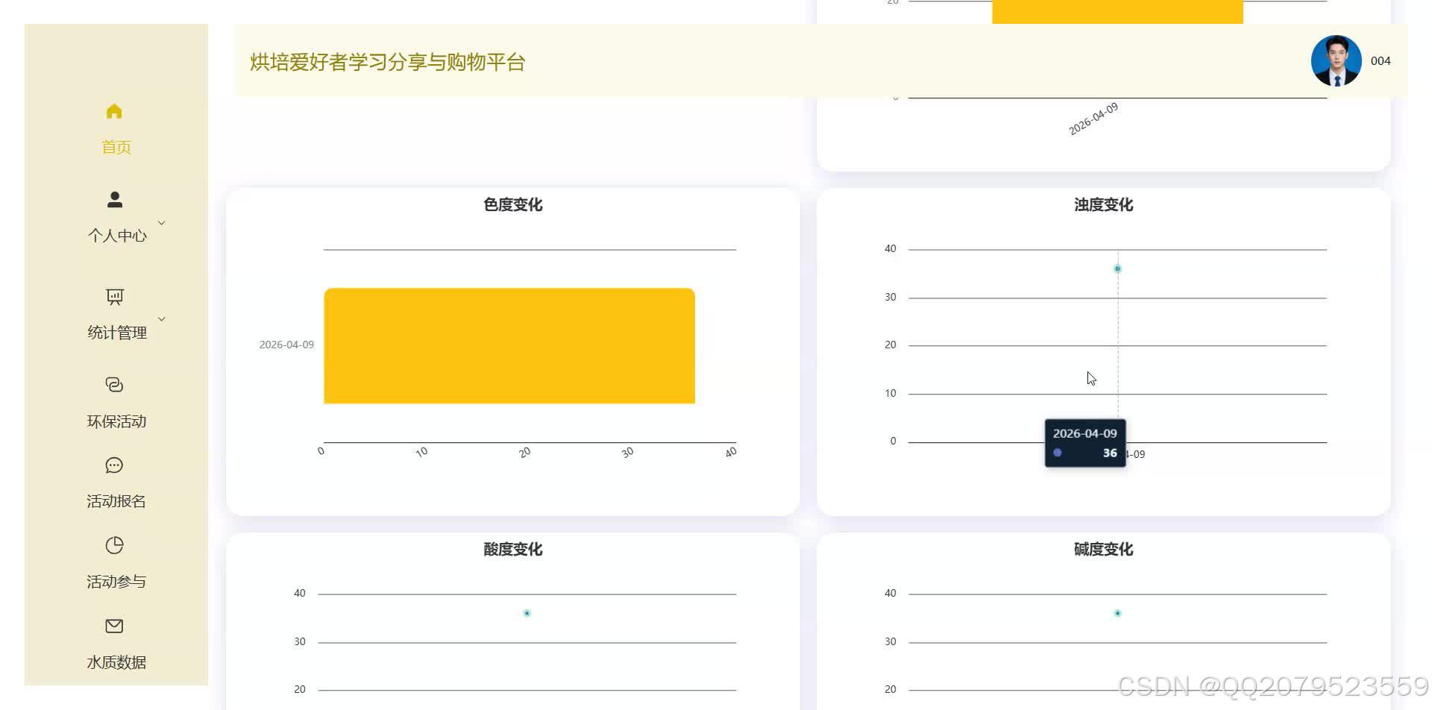Click the yellow bar in 色度变化 chart

509,346
